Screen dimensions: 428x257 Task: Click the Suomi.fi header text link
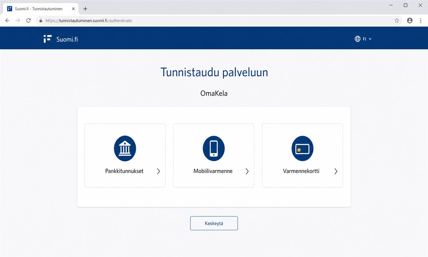pyautogui.click(x=67, y=39)
